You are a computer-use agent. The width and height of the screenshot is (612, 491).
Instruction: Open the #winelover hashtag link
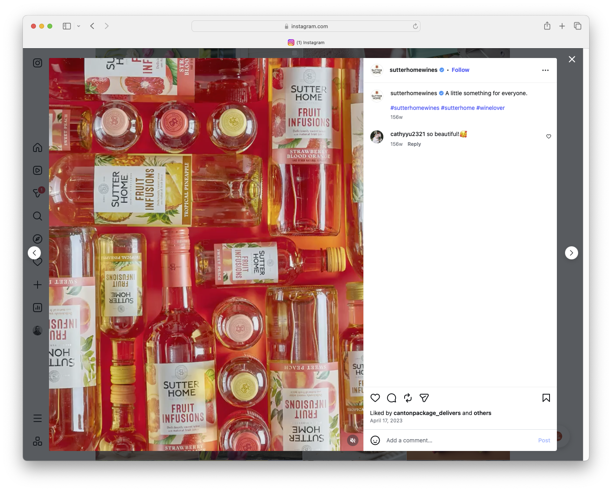[x=490, y=108]
